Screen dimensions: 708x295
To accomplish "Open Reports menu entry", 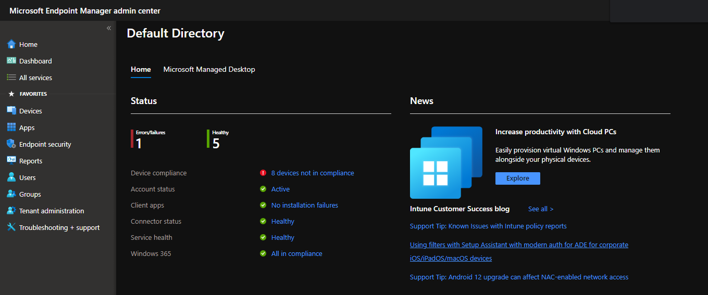I will (x=58, y=161).
